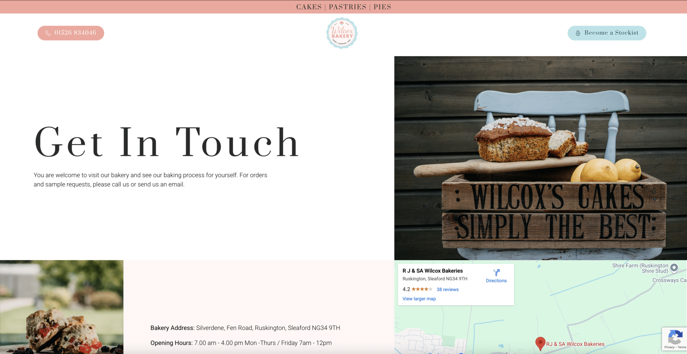Call the bakery via the 01526 834046 button
This screenshot has width=687, height=354.
click(71, 33)
